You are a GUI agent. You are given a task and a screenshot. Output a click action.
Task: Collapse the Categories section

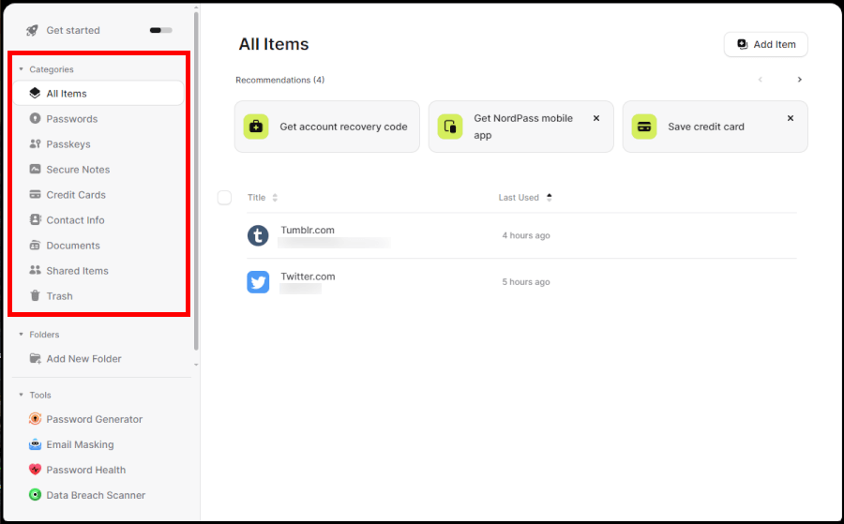pyautogui.click(x=22, y=69)
